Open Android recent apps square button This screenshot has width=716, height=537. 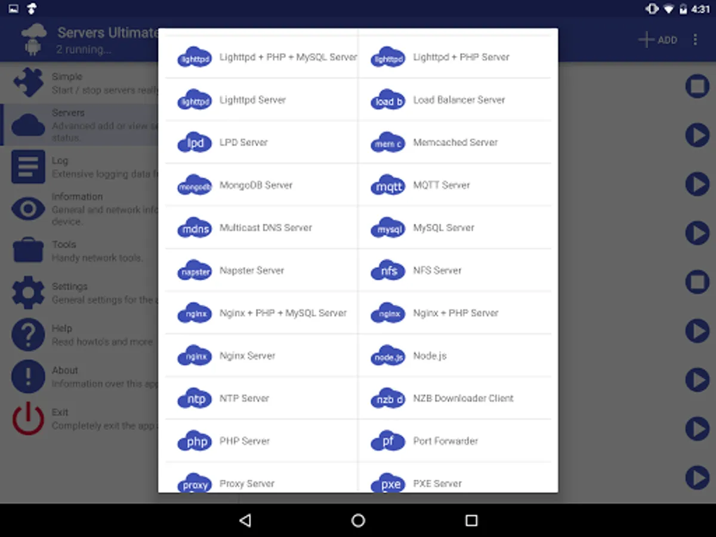(x=471, y=520)
